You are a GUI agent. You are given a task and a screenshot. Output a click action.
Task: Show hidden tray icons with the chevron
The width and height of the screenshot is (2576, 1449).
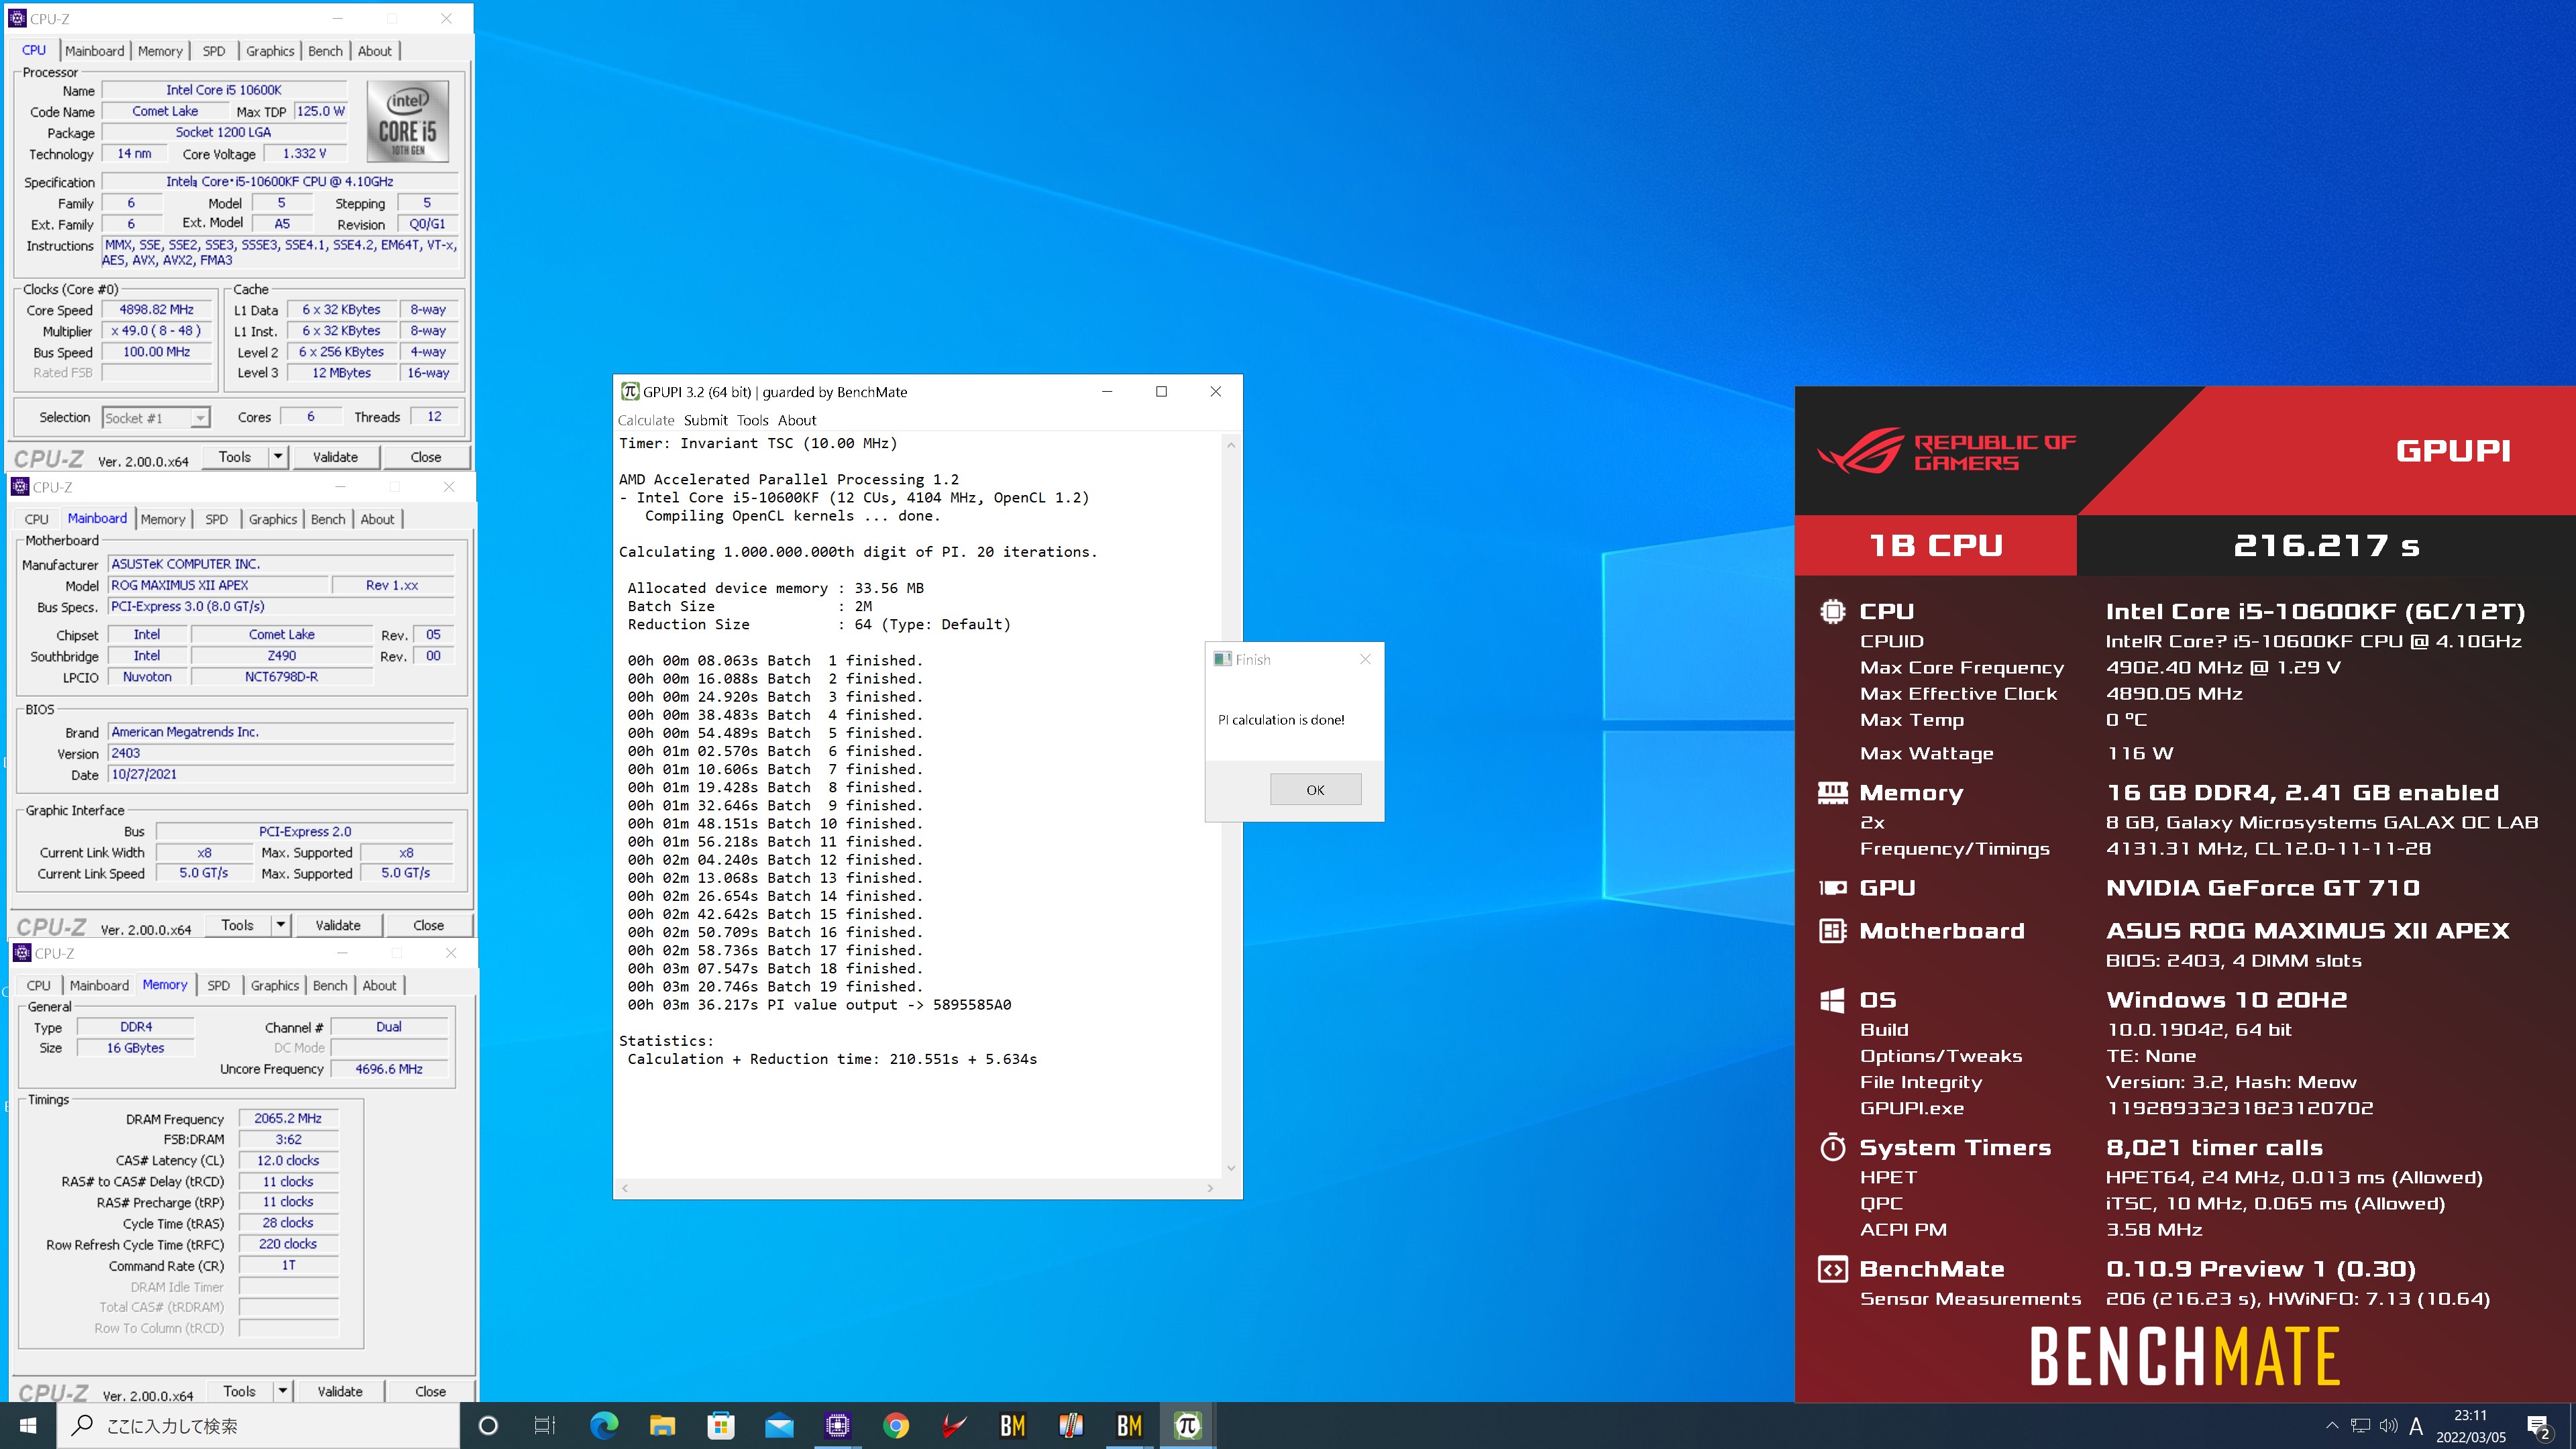pos(2332,1426)
